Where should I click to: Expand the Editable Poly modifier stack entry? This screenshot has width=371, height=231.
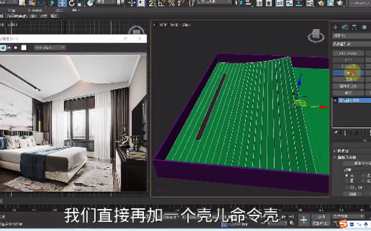[x=335, y=100]
